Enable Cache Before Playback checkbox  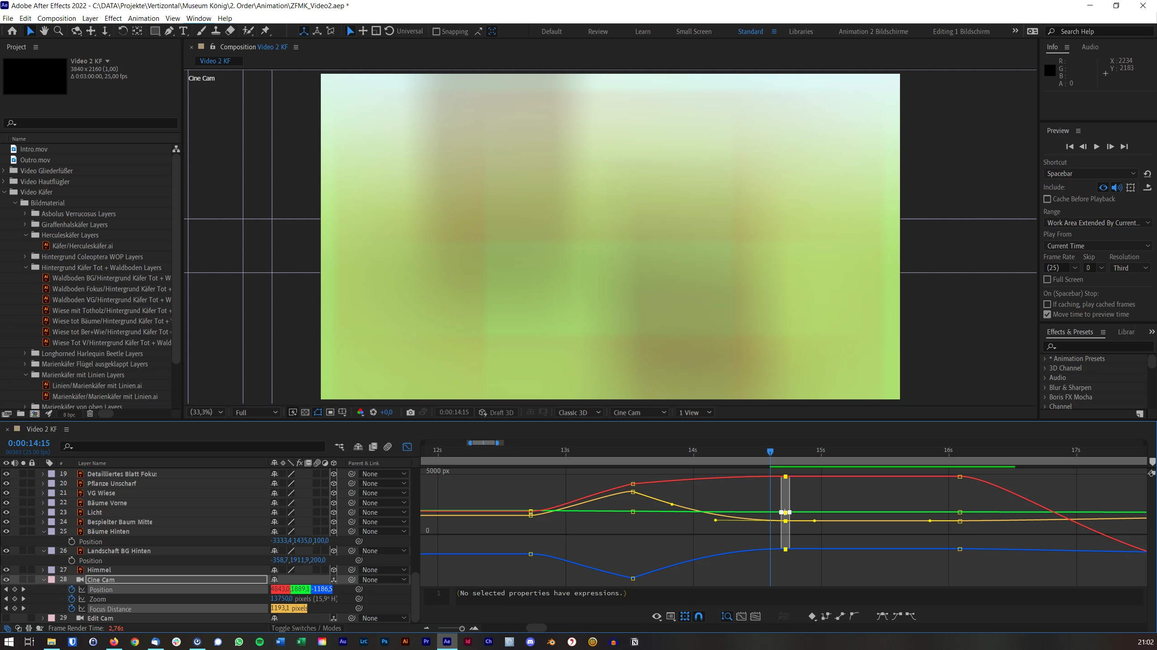[x=1047, y=199]
